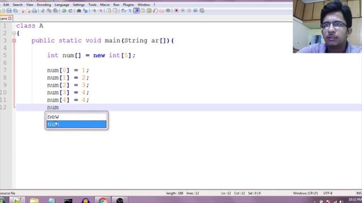Click the Copy toolbar icon
Viewport: 362px width, 203px height.
point(49,11)
